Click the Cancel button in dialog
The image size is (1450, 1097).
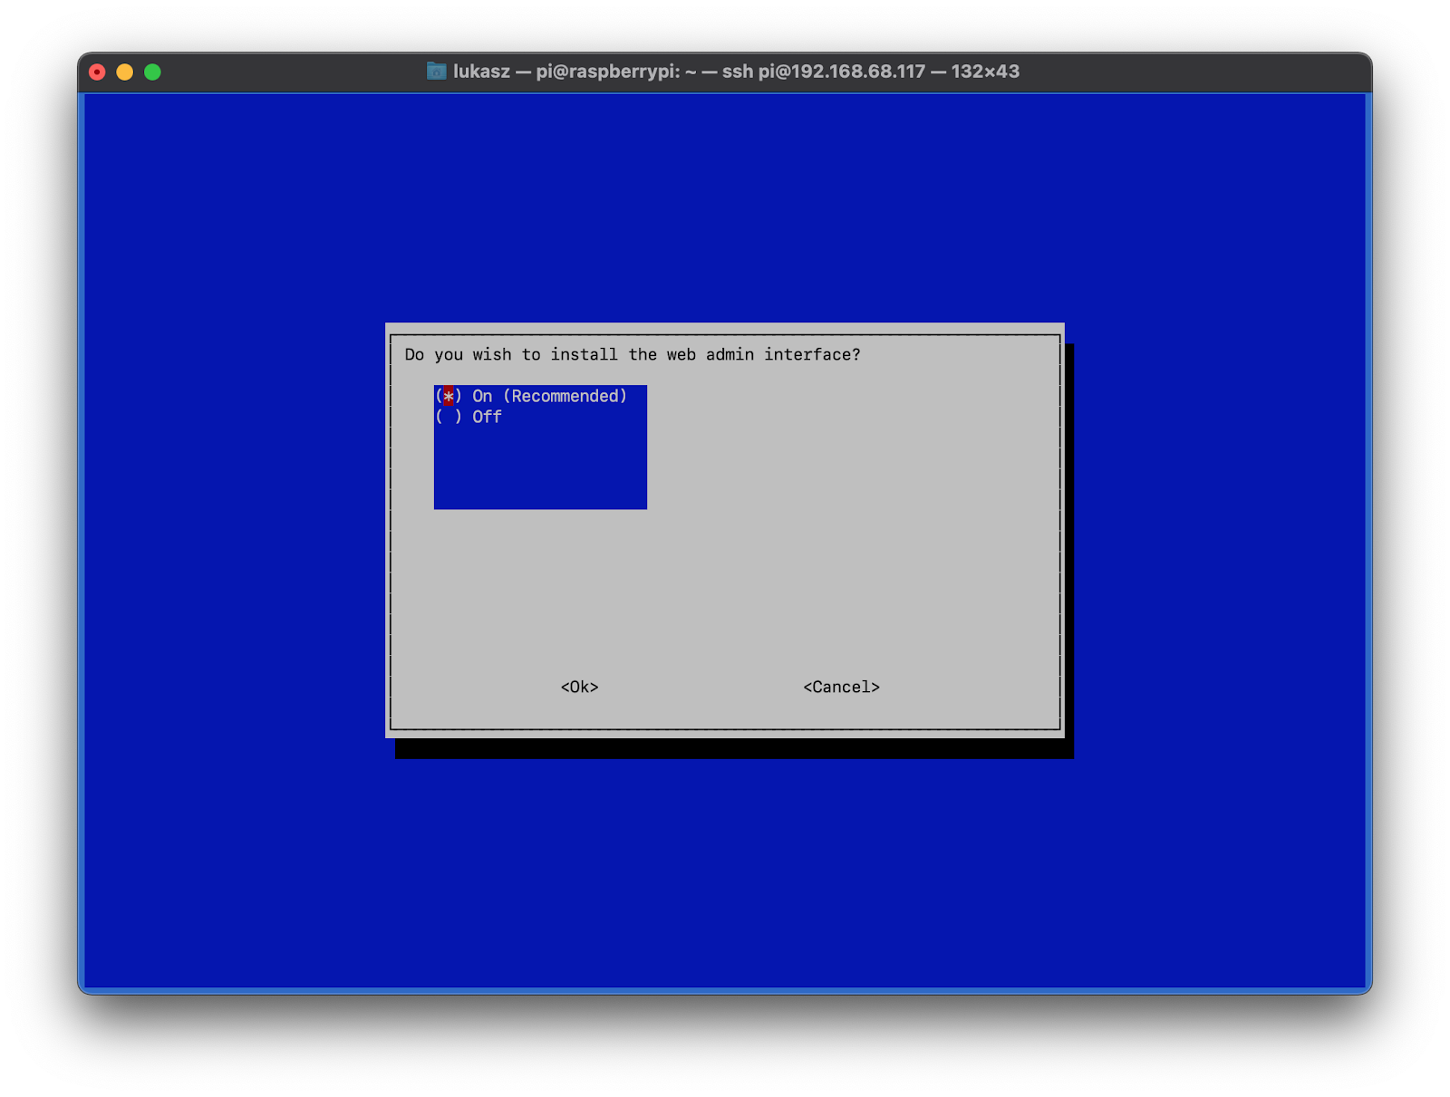tap(841, 687)
